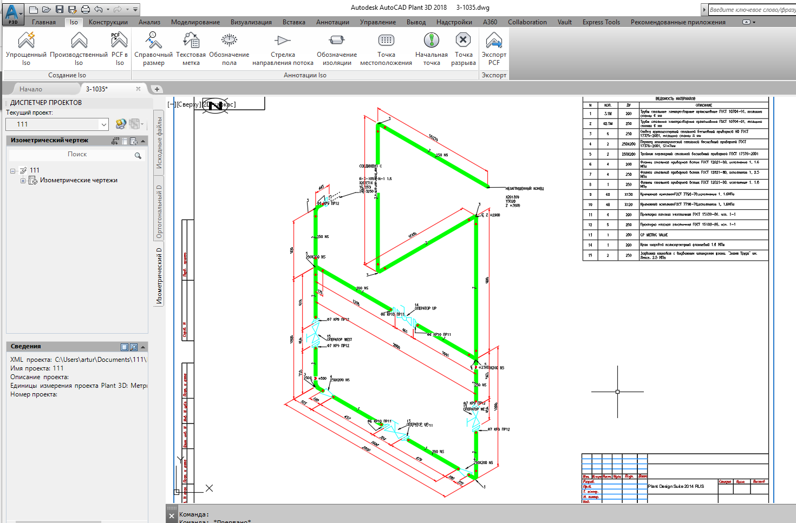Open the Customize Quick Access Toolbar dropdown

point(135,9)
